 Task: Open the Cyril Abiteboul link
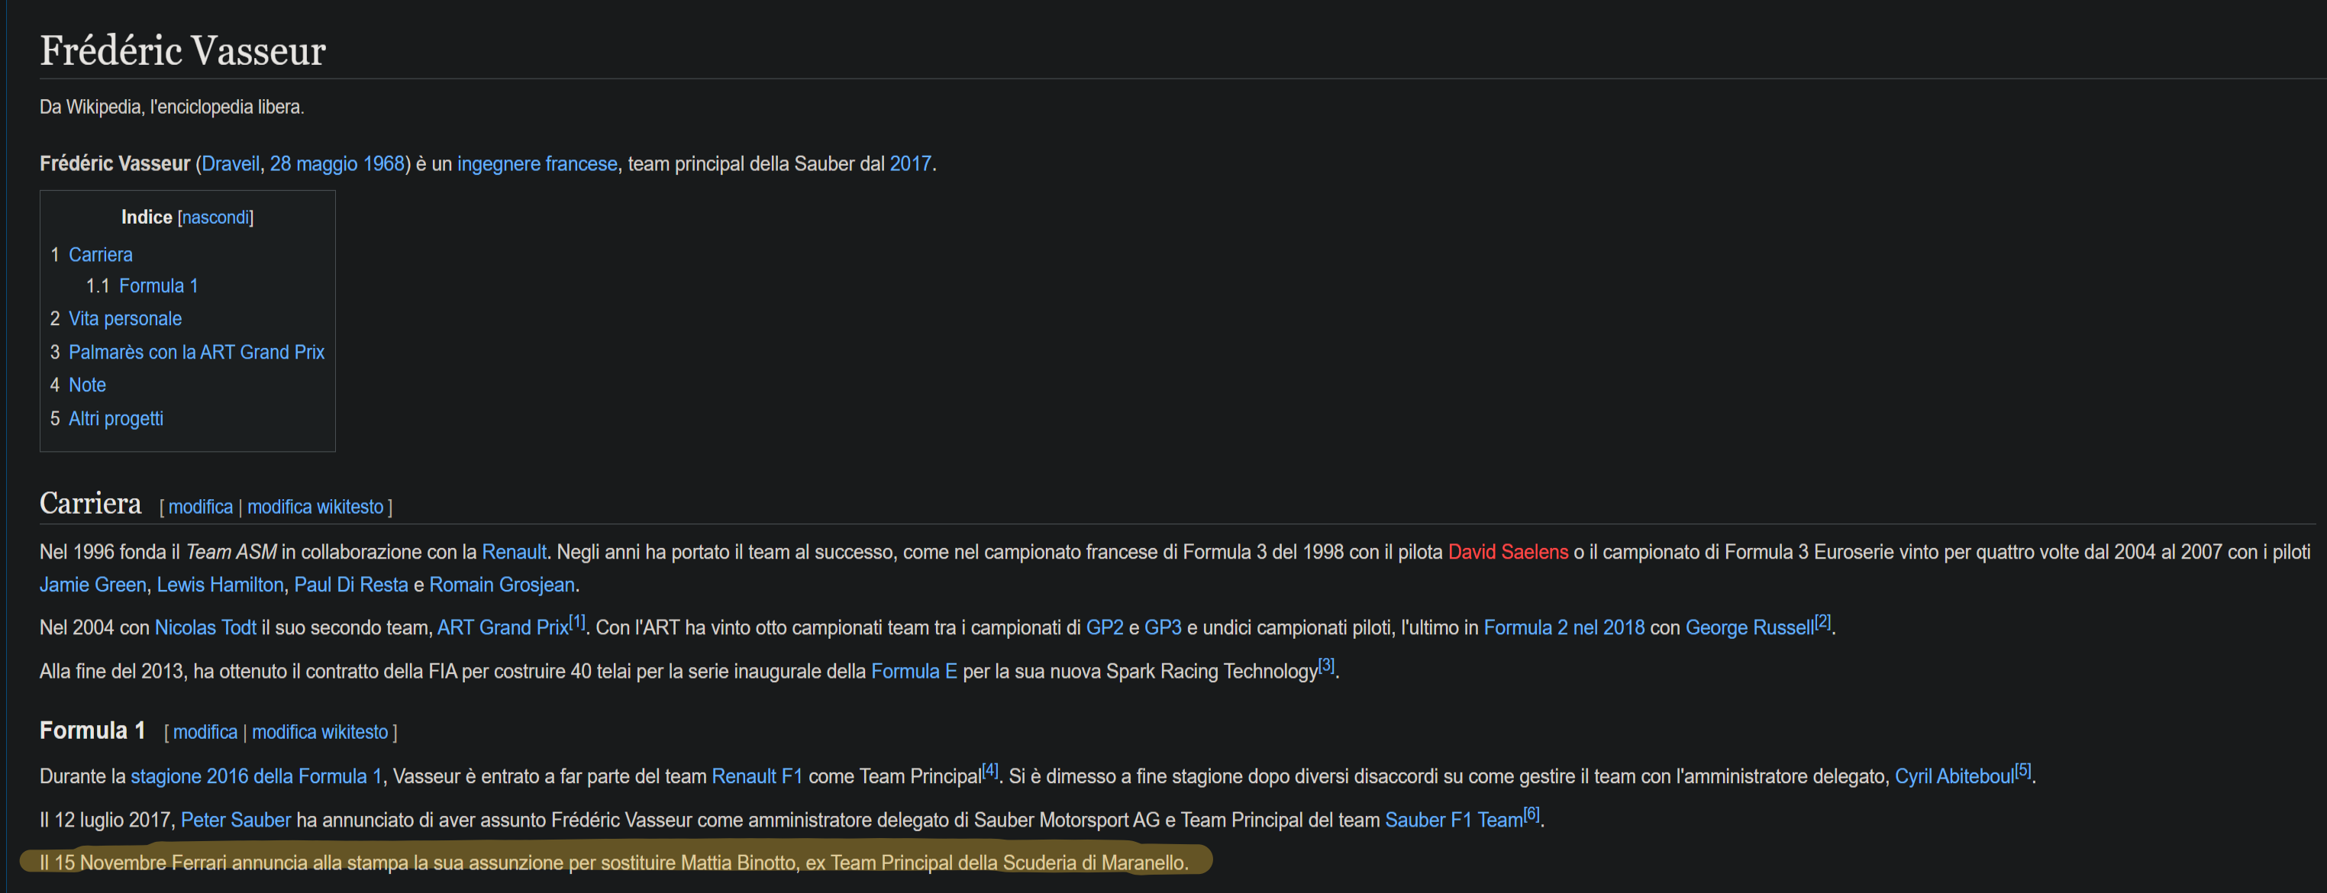coord(1954,776)
